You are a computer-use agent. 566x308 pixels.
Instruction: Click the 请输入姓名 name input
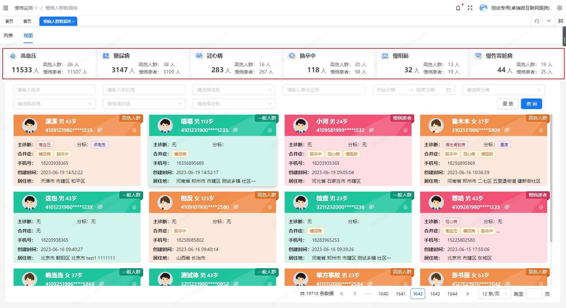[x=54, y=90]
